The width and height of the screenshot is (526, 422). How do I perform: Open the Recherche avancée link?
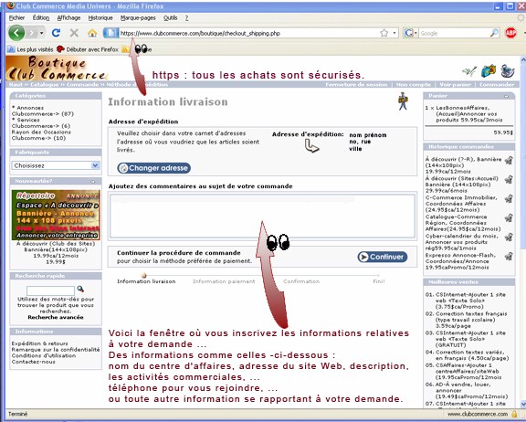tap(56, 317)
